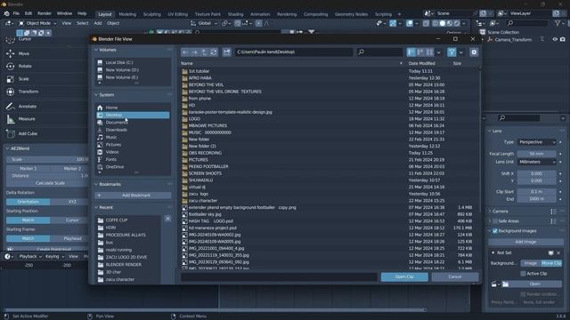This screenshot has width=570, height=320.
Task: Click the file name input field
Action: [x=280, y=276]
